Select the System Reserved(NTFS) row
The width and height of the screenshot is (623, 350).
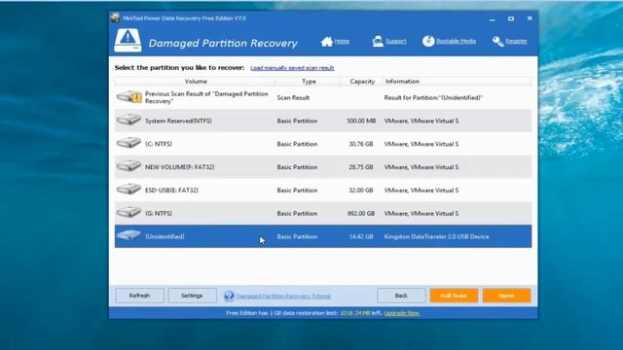323,121
